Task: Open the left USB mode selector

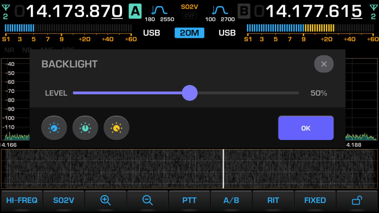Action: click(x=152, y=33)
